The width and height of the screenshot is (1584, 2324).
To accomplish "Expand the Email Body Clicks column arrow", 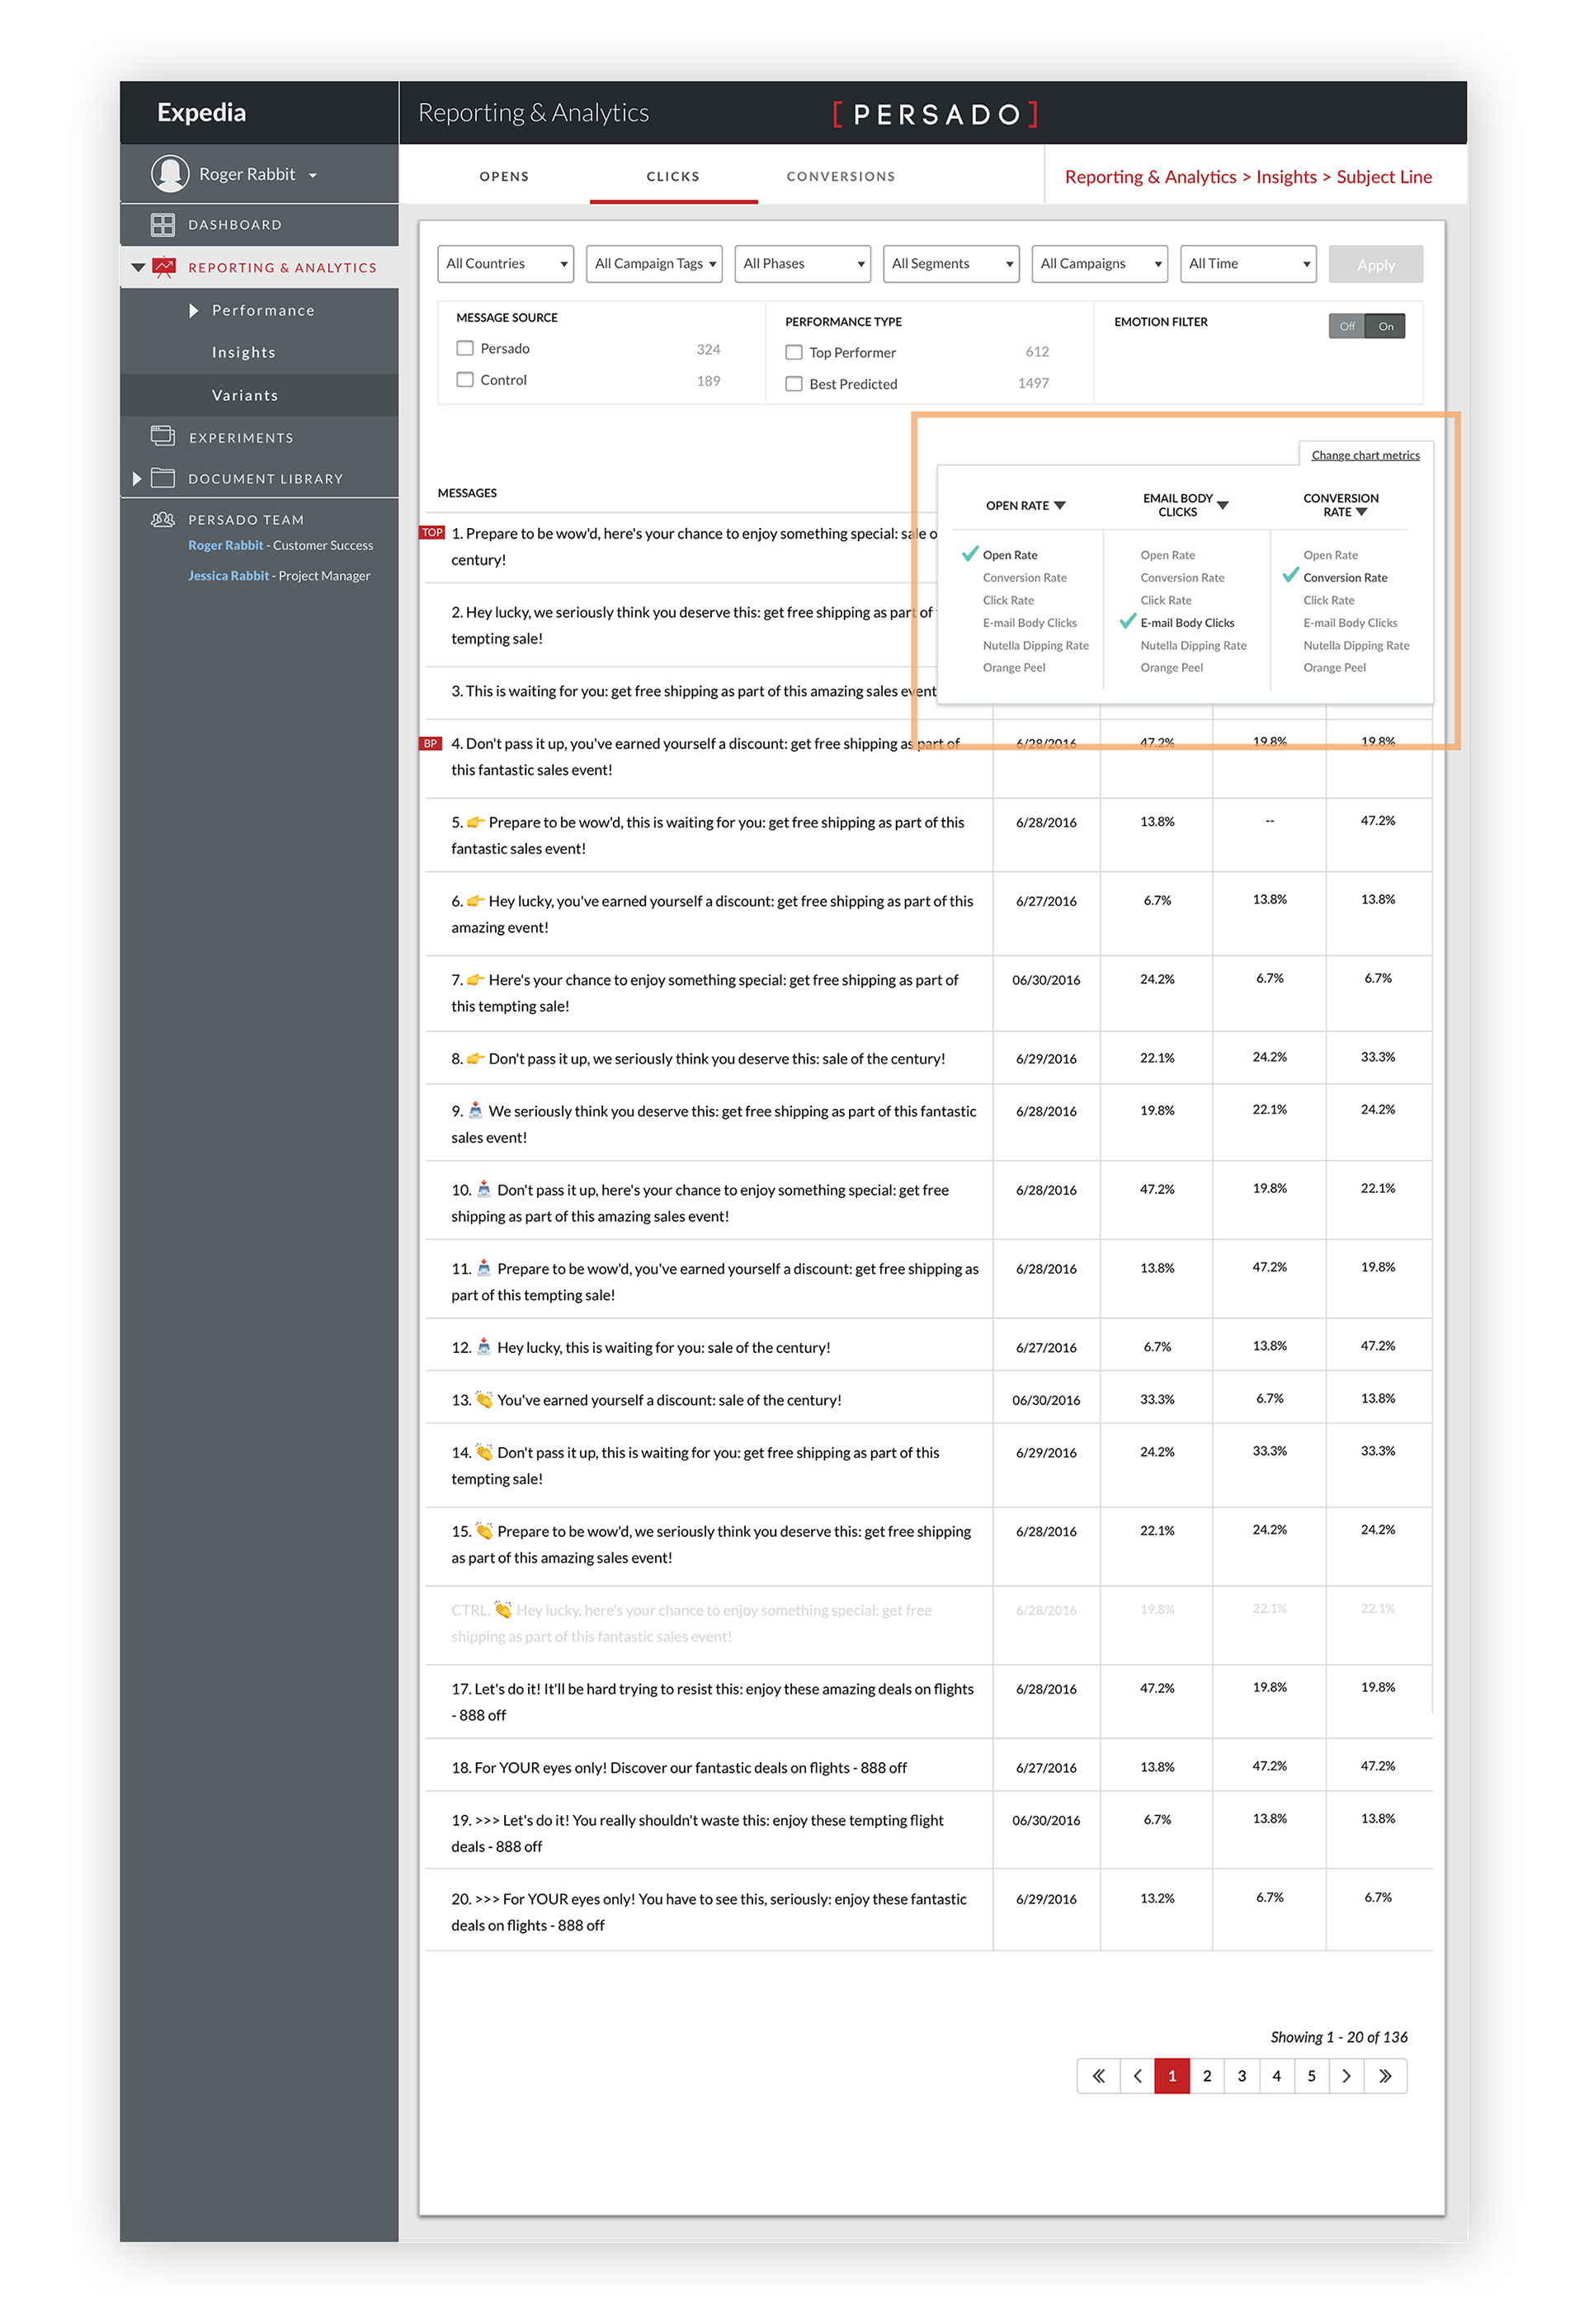I will tap(1222, 505).
